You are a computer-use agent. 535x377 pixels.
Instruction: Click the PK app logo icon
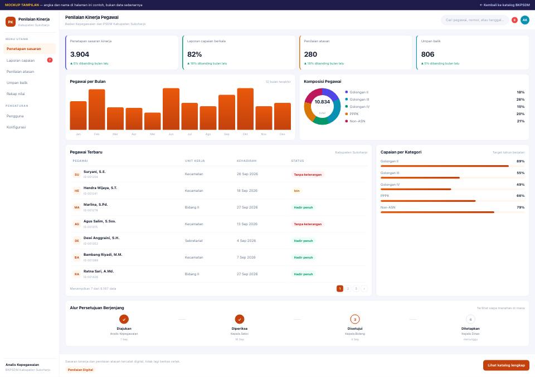pyautogui.click(x=11, y=22)
